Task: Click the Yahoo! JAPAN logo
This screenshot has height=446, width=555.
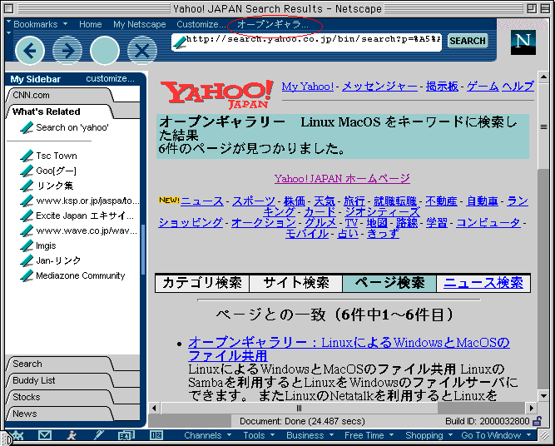Action: point(217,94)
